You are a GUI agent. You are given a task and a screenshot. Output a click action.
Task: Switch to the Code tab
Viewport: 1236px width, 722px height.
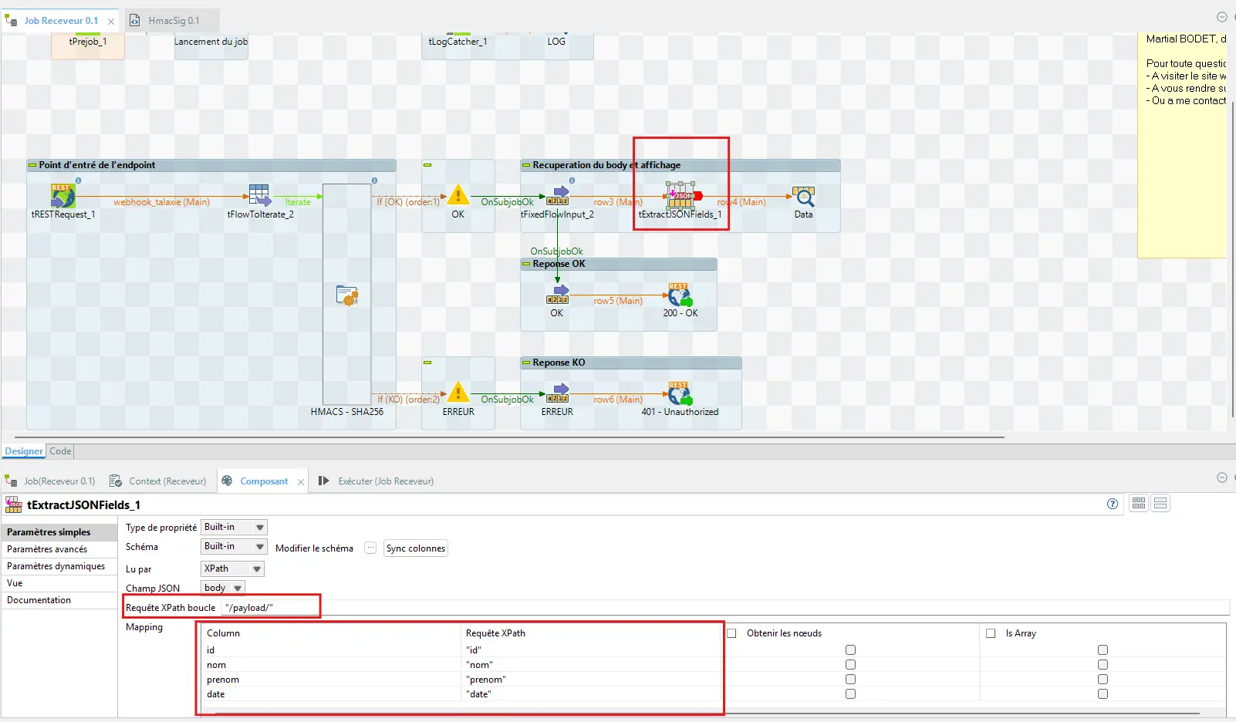pyautogui.click(x=60, y=451)
